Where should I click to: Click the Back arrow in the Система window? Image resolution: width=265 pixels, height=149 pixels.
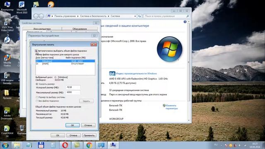(36, 16)
